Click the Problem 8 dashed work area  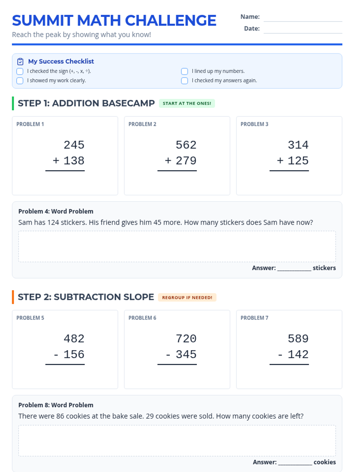177,441
